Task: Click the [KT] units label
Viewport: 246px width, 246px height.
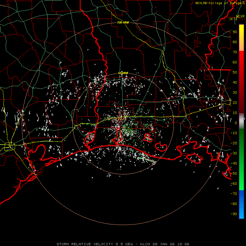Action: pos(233,19)
